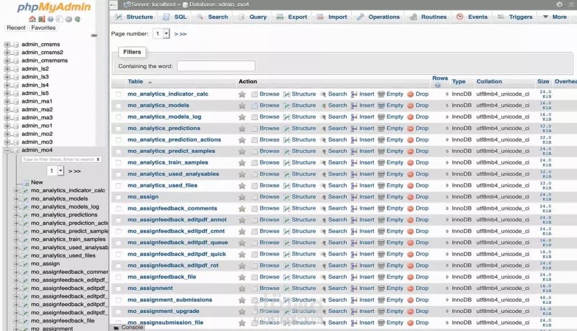577x331 pixels.
Task: Check the box for mo_assignfeedback_editpdf_rot
Action: pos(118,265)
